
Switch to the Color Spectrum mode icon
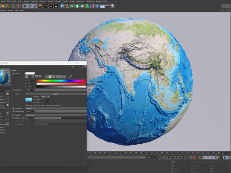pos(37,76)
